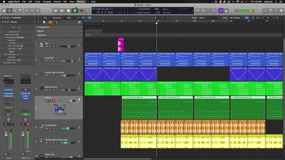Open the Record menu
285x160 pixels.
coord(57,2)
